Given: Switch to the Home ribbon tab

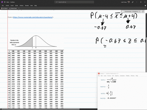Looking at the screenshot, I should click(7, 5).
